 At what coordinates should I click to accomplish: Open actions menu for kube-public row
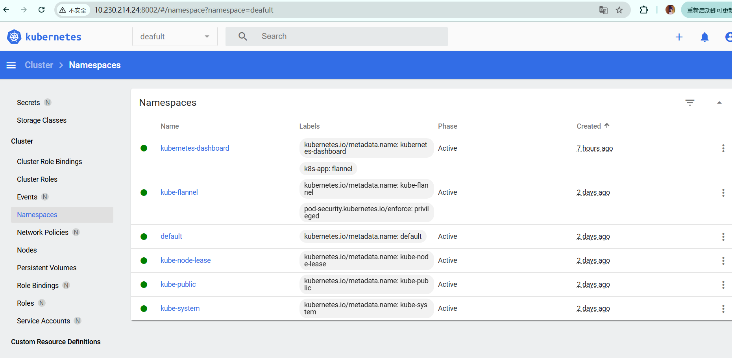723,284
